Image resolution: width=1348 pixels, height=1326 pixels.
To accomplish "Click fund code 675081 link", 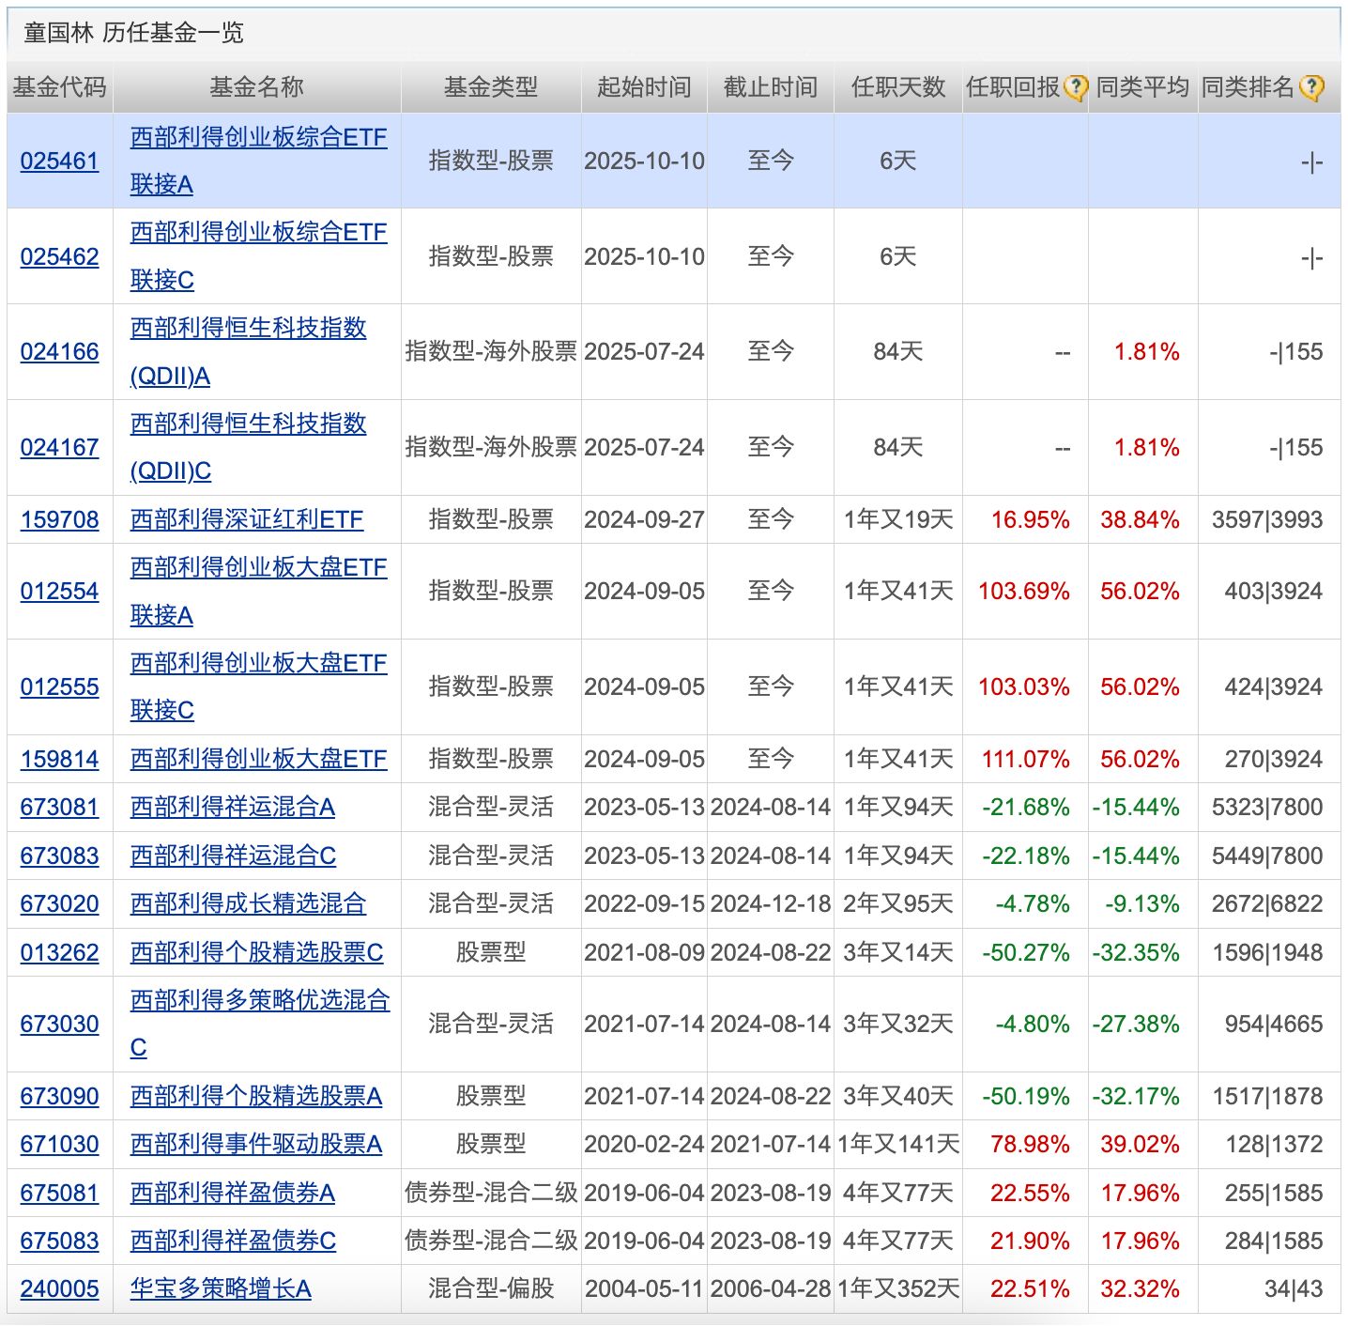I will [59, 1194].
